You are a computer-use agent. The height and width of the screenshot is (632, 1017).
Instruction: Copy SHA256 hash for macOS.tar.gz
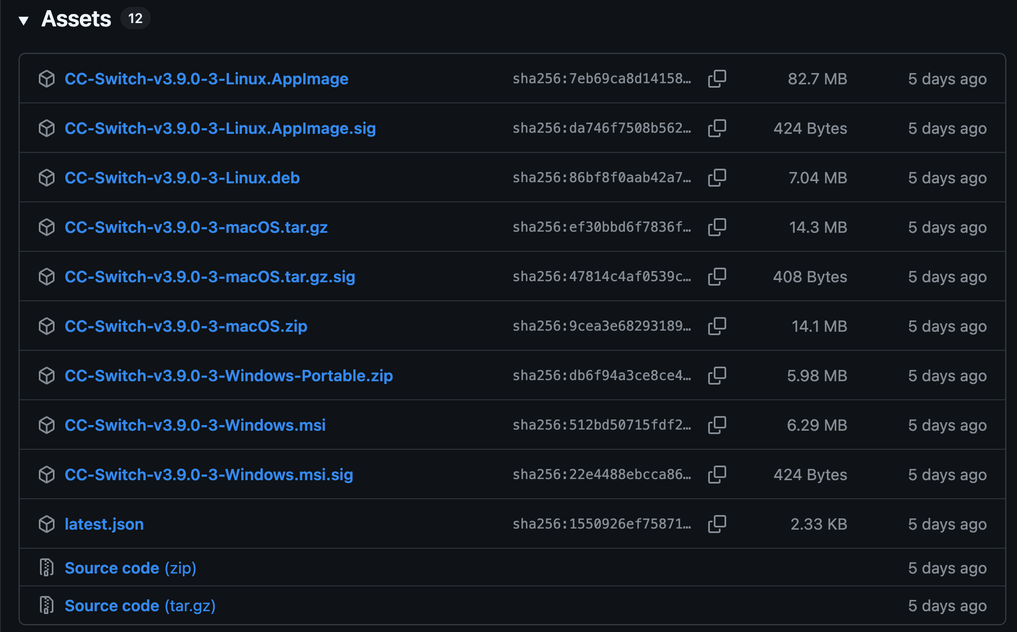(717, 227)
